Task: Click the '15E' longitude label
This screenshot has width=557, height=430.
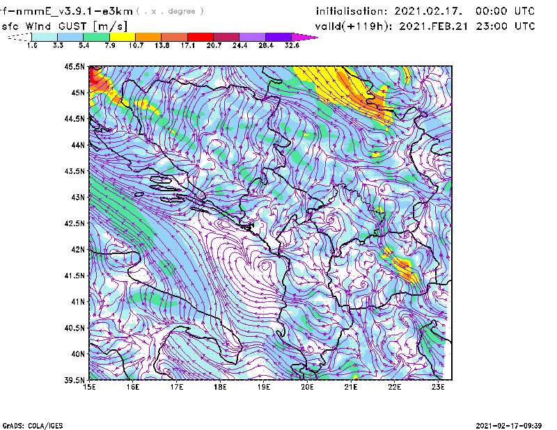Action: [x=89, y=387]
